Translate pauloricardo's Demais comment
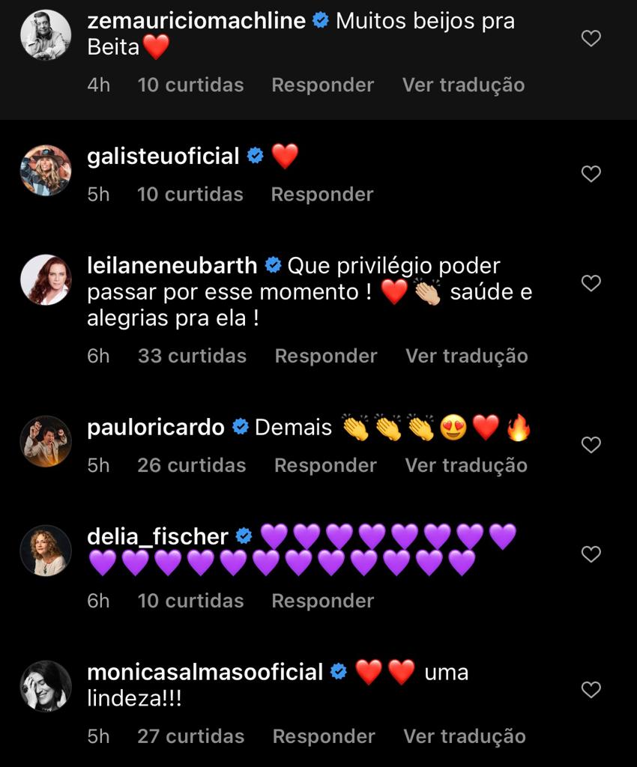Image resolution: width=637 pixels, height=767 pixels. click(466, 465)
